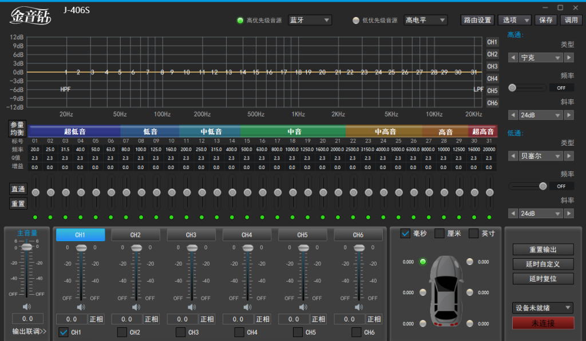586x341 pixels.
Task: Click the green indicator under EQ band 01
Action: pos(35,217)
